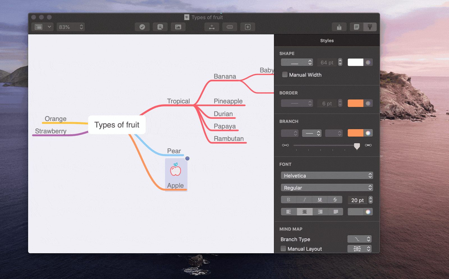Enable the Manual Width checkbox
The height and width of the screenshot is (279, 449).
coord(285,75)
